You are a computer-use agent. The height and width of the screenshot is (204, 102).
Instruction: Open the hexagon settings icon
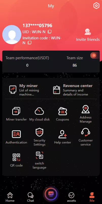[96, 6]
